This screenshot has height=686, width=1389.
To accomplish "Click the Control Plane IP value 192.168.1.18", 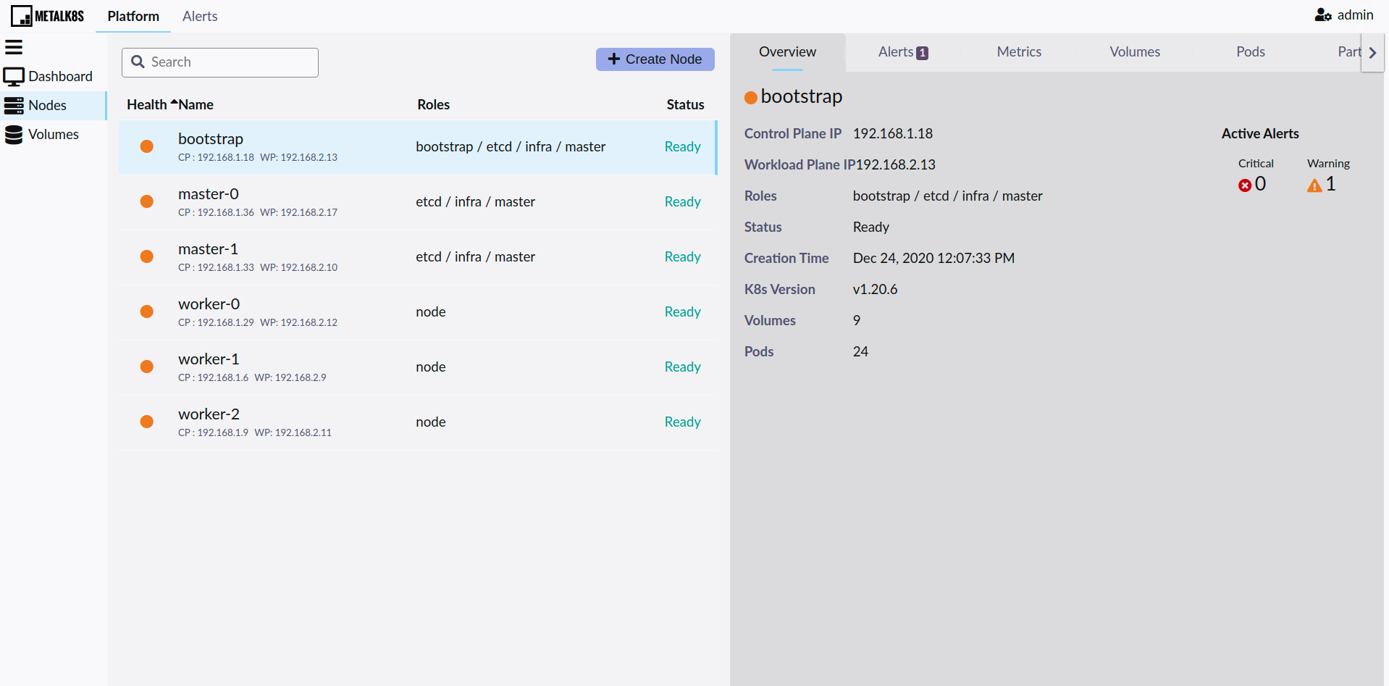I will [x=893, y=133].
